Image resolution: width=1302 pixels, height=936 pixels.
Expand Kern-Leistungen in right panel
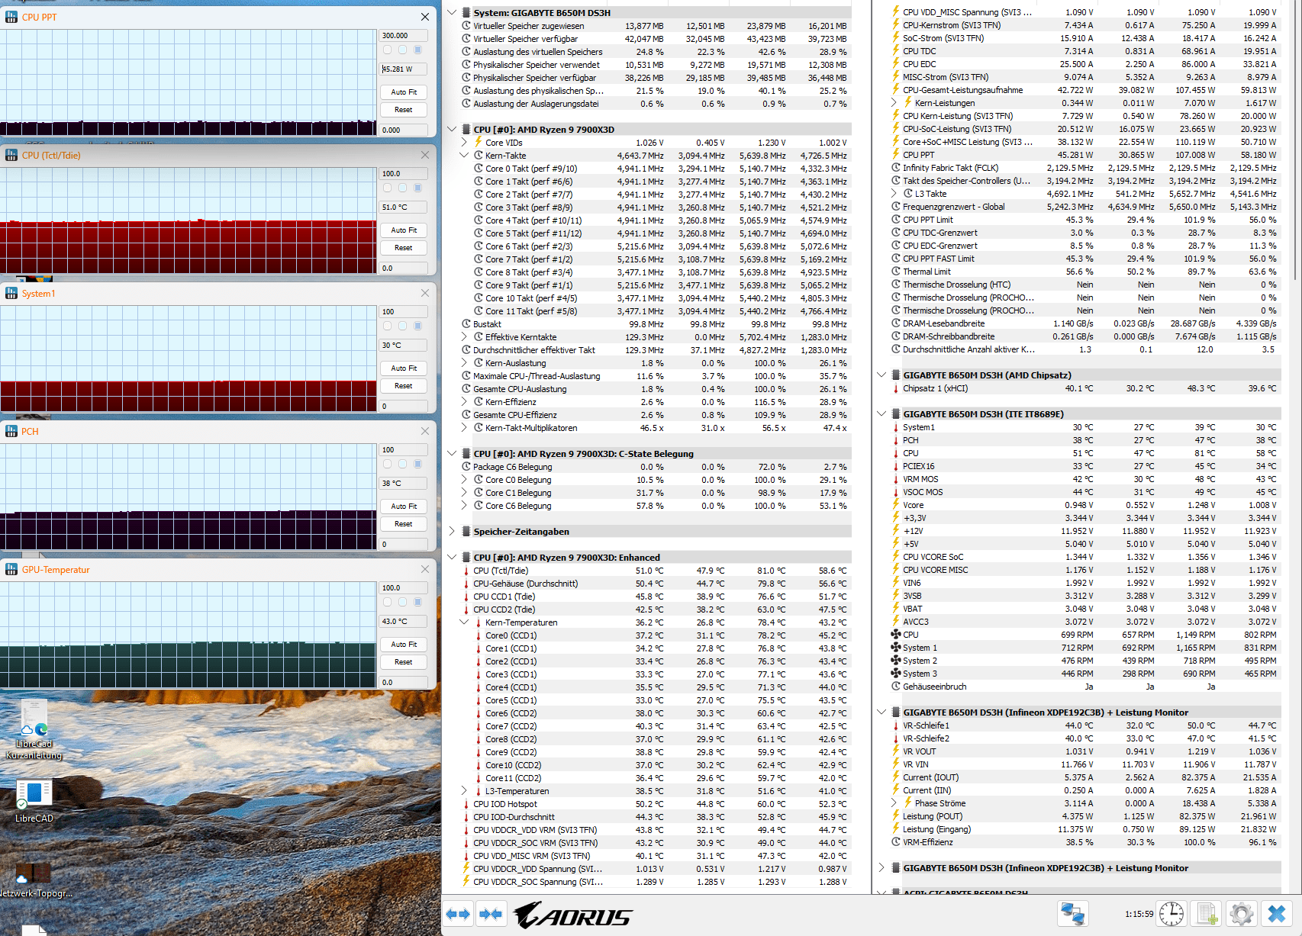894,103
